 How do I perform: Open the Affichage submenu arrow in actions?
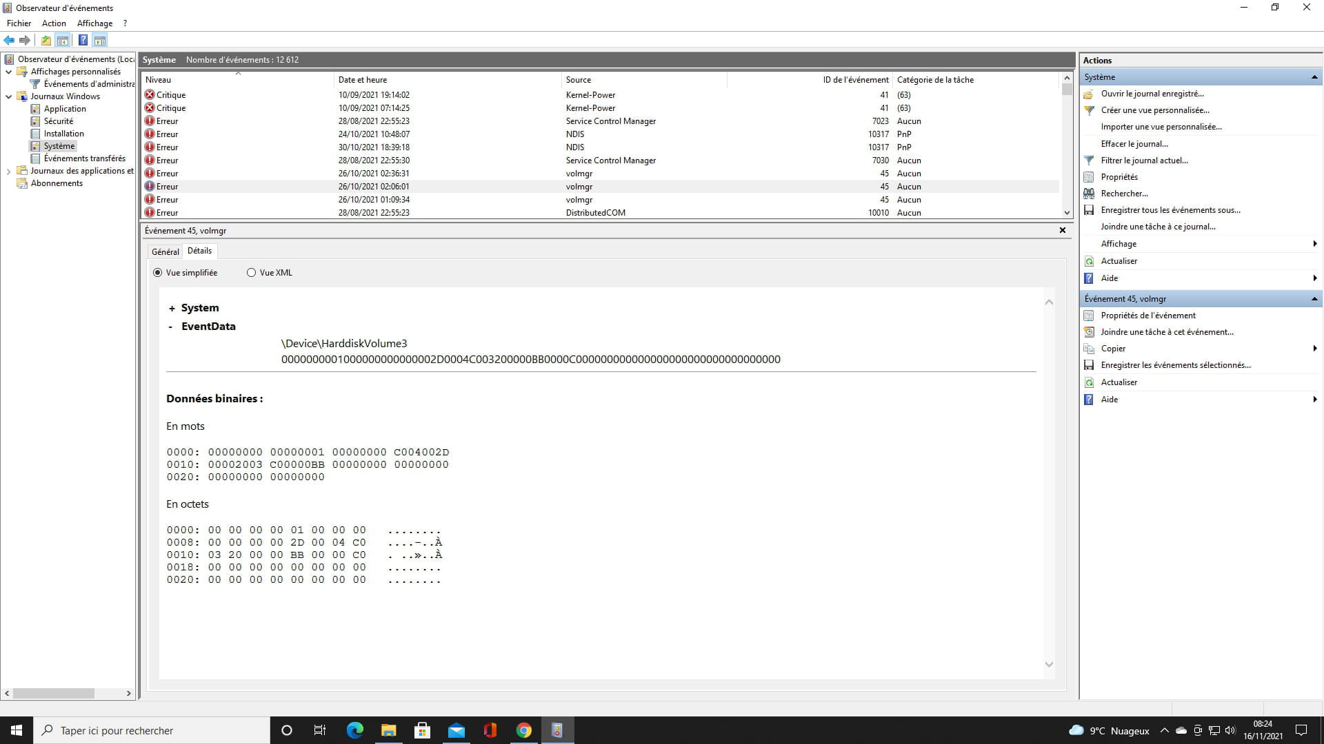click(x=1315, y=244)
